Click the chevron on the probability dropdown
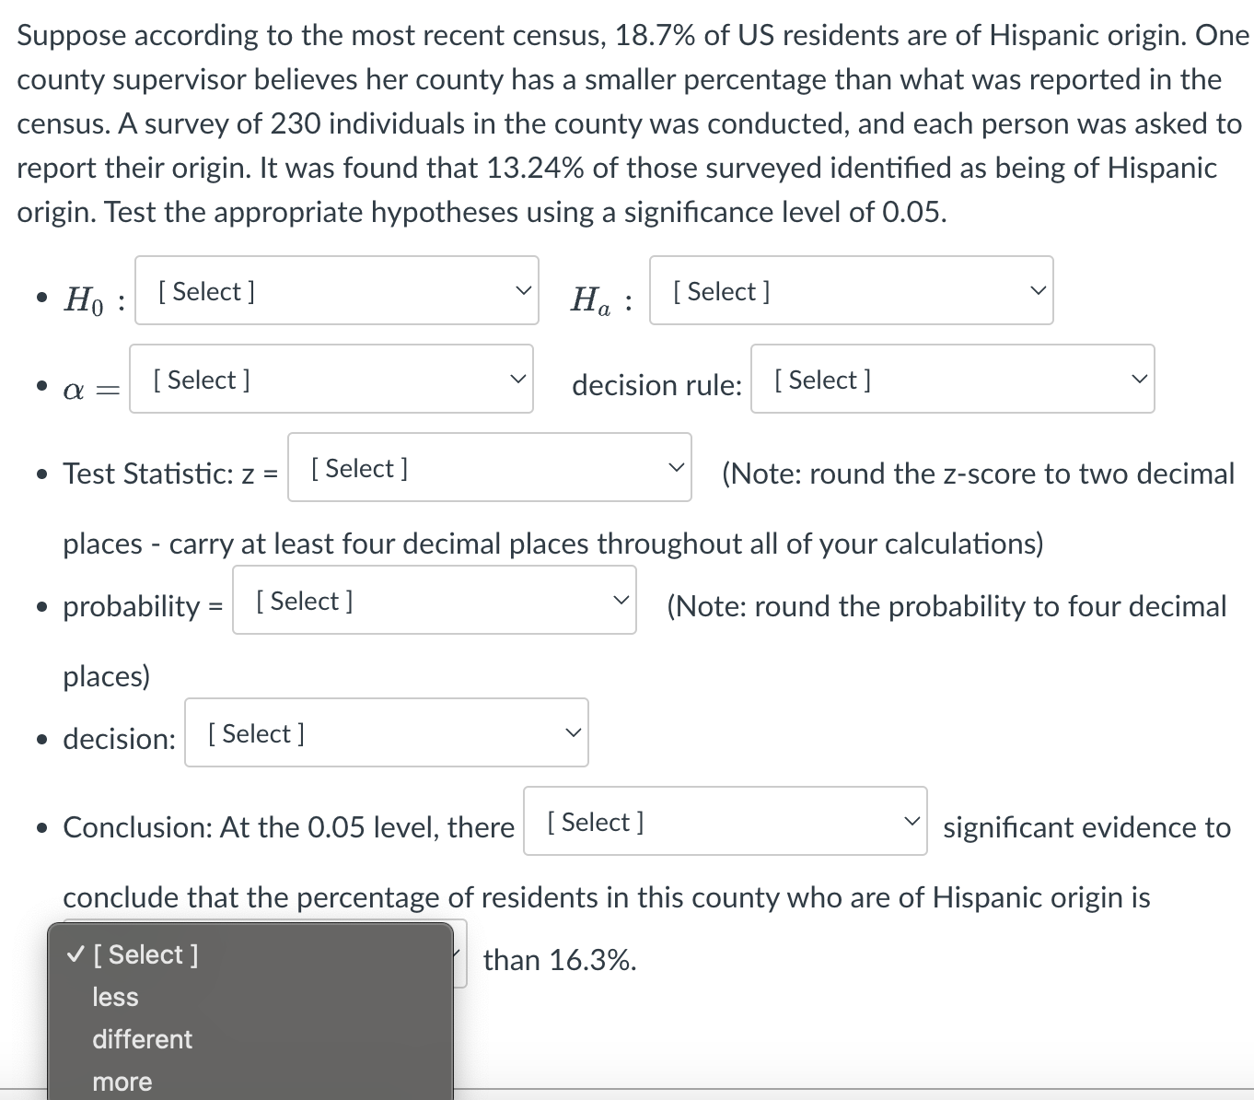This screenshot has height=1100, width=1254. [621, 600]
